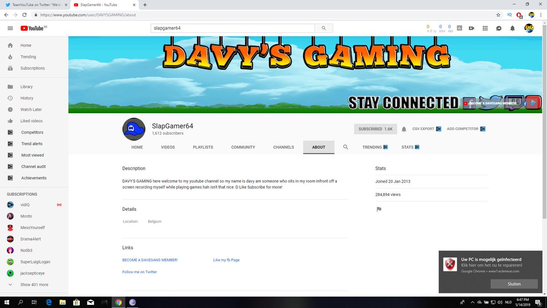
Task: Switch to the VIDEOS channel tab
Action: 168,147
